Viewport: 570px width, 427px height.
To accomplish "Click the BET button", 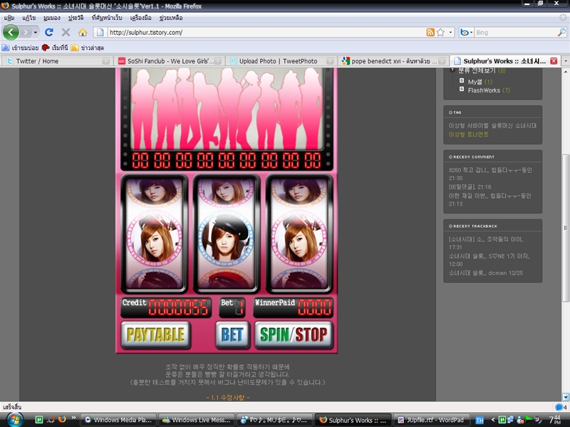I will tap(232, 334).
